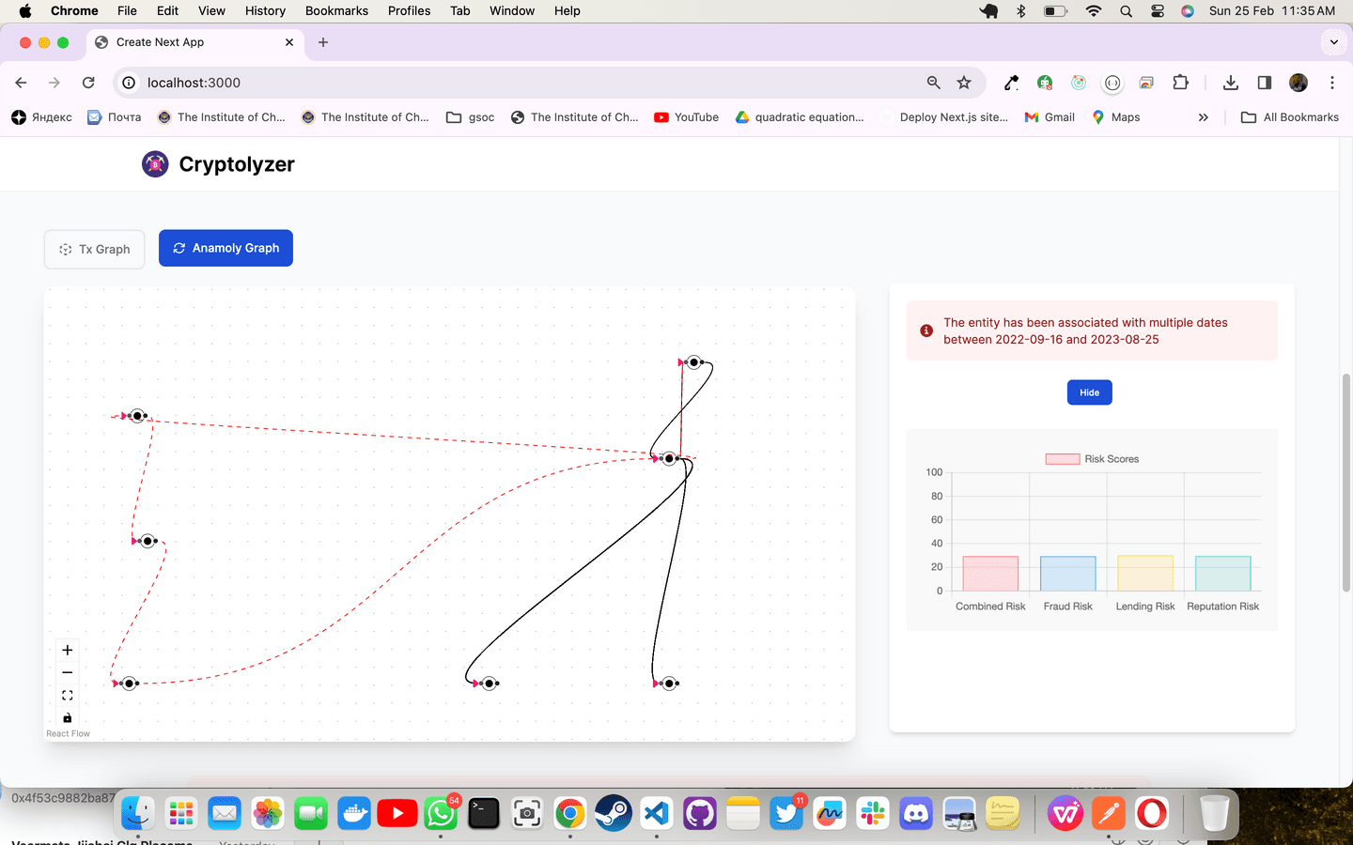The height and width of the screenshot is (845, 1353).
Task: Close the Create Next App tab
Action: coord(289,42)
